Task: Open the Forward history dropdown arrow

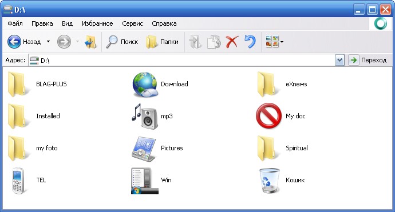Action: pyautogui.click(x=78, y=42)
